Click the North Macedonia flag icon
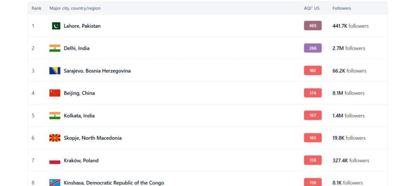400x186 pixels. (55, 138)
